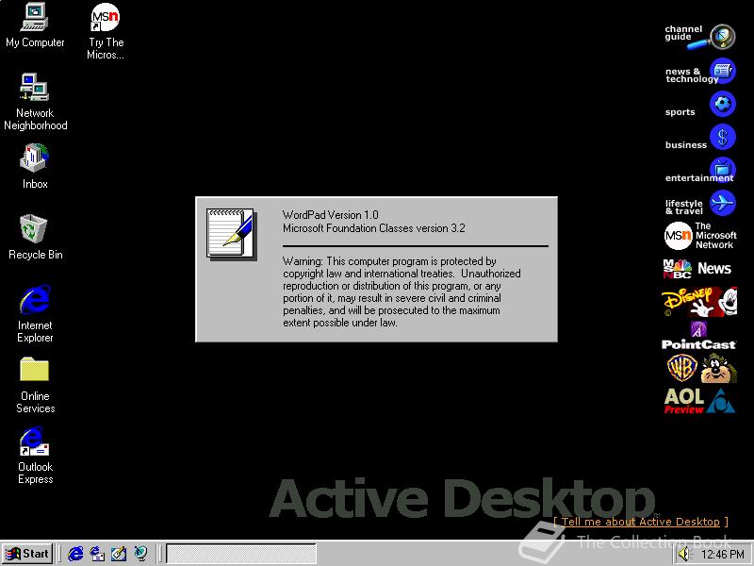Select the Try The Microsoft Network shortcut
The width and height of the screenshot is (754, 566).
106,31
